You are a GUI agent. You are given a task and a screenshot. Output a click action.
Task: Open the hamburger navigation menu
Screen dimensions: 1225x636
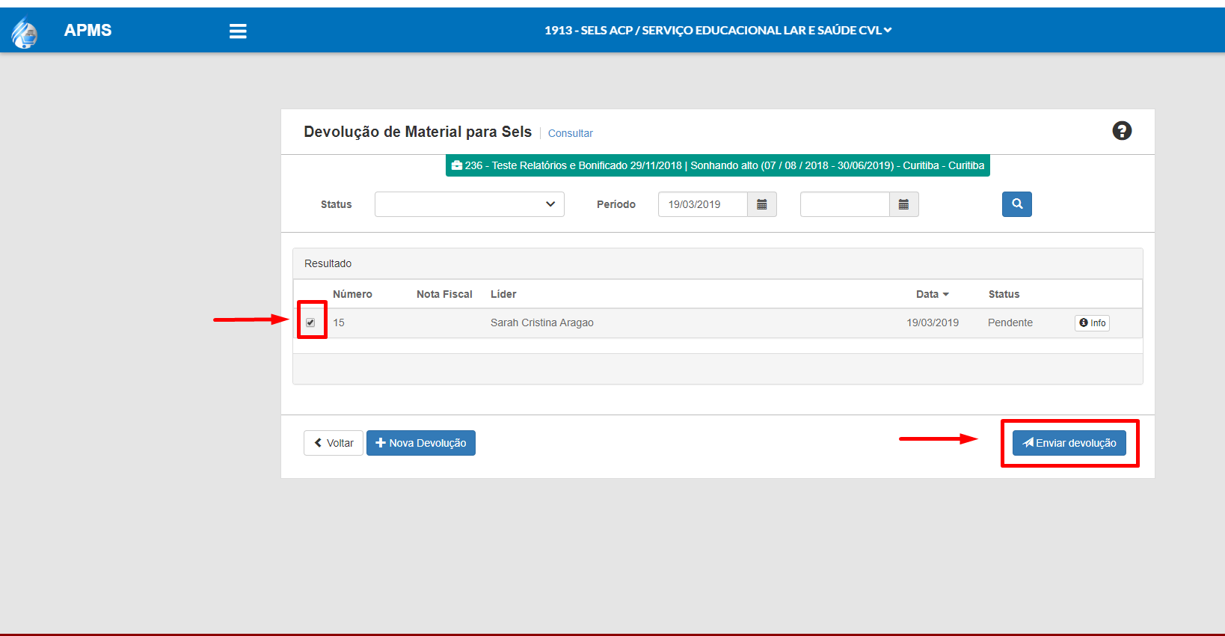238,31
